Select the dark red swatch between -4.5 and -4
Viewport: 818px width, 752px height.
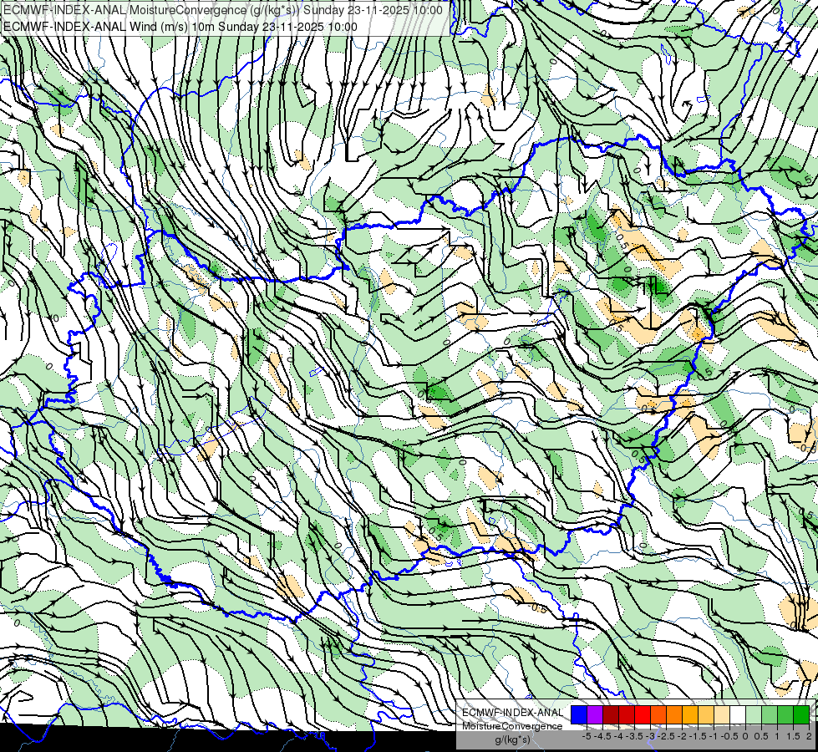coord(611,714)
